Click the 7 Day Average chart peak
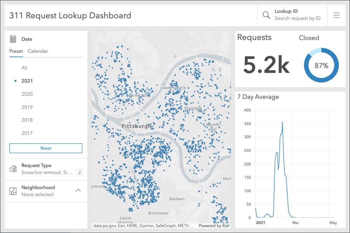 [282, 122]
